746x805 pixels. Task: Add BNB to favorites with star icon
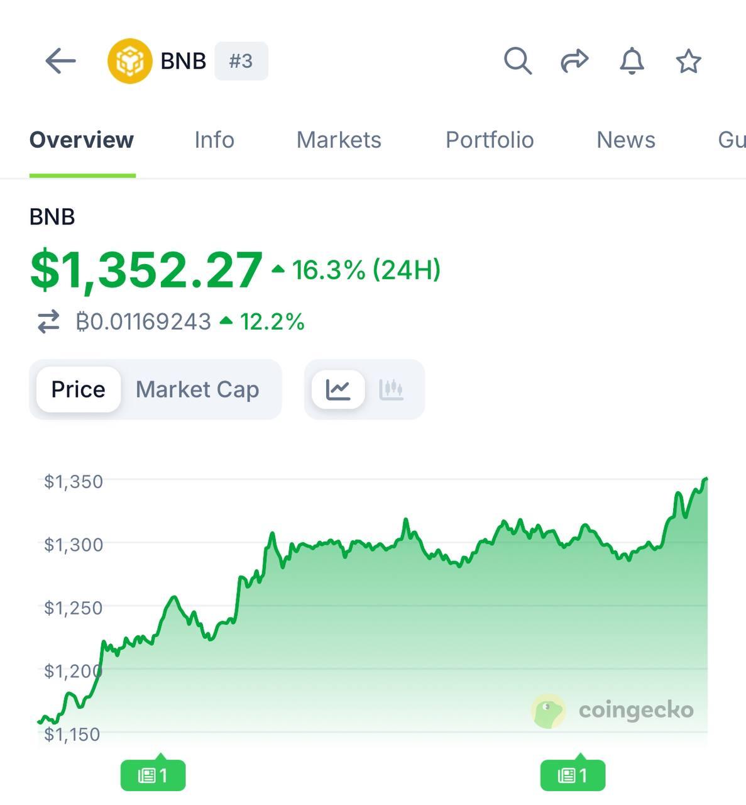[688, 61]
